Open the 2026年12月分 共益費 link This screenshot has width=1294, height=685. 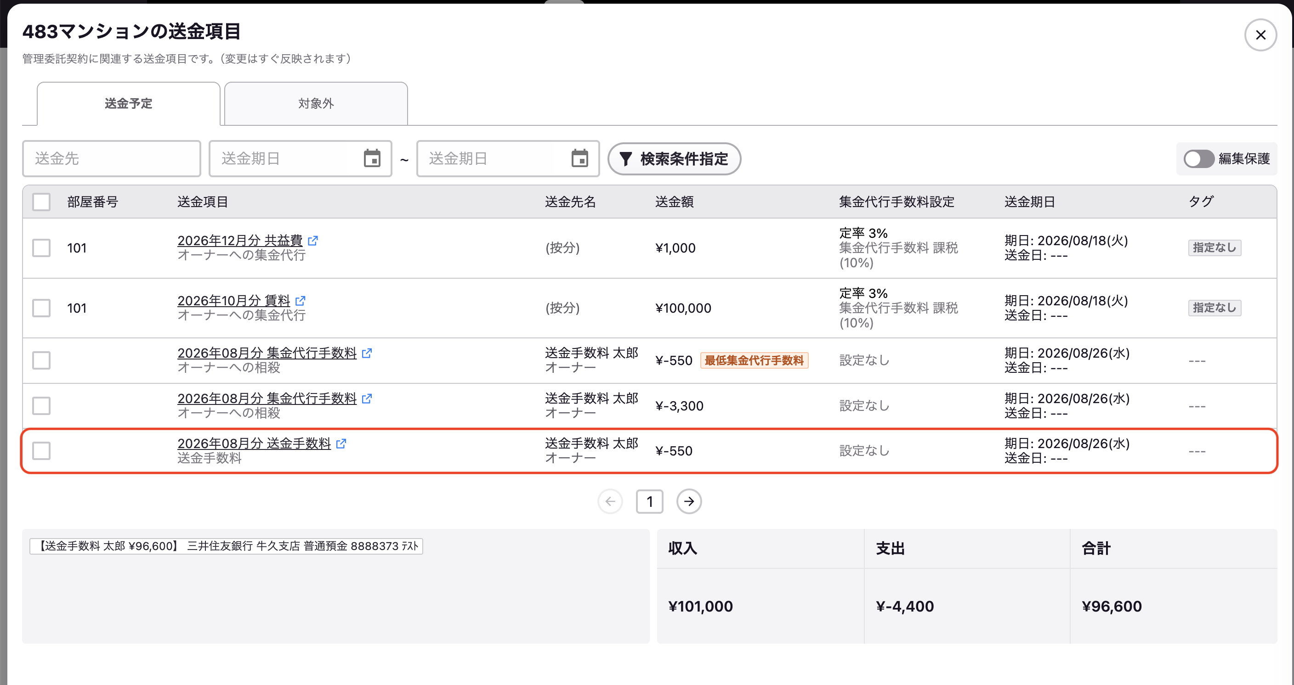240,241
